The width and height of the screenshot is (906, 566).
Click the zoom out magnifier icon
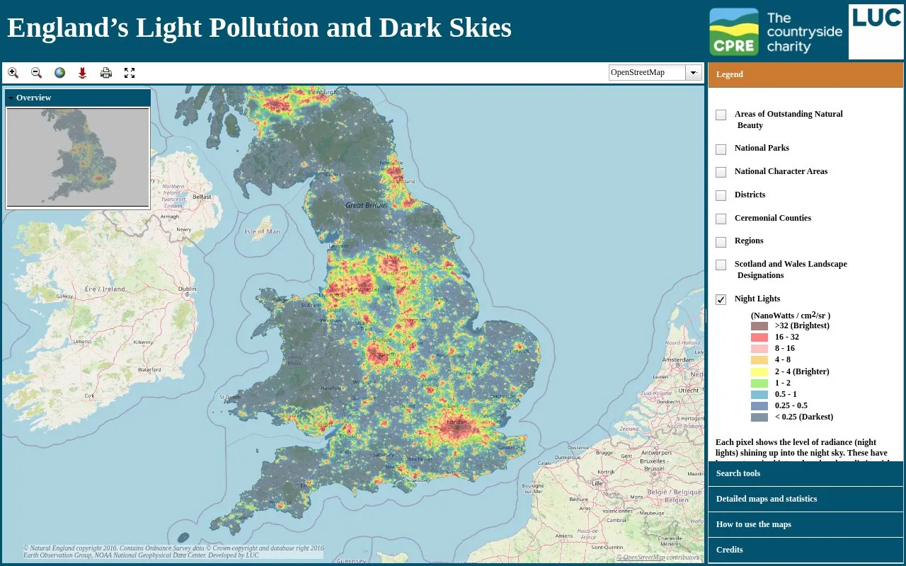click(36, 72)
